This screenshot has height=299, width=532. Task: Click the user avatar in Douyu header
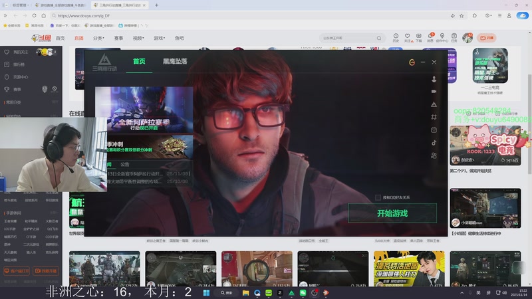(x=467, y=38)
